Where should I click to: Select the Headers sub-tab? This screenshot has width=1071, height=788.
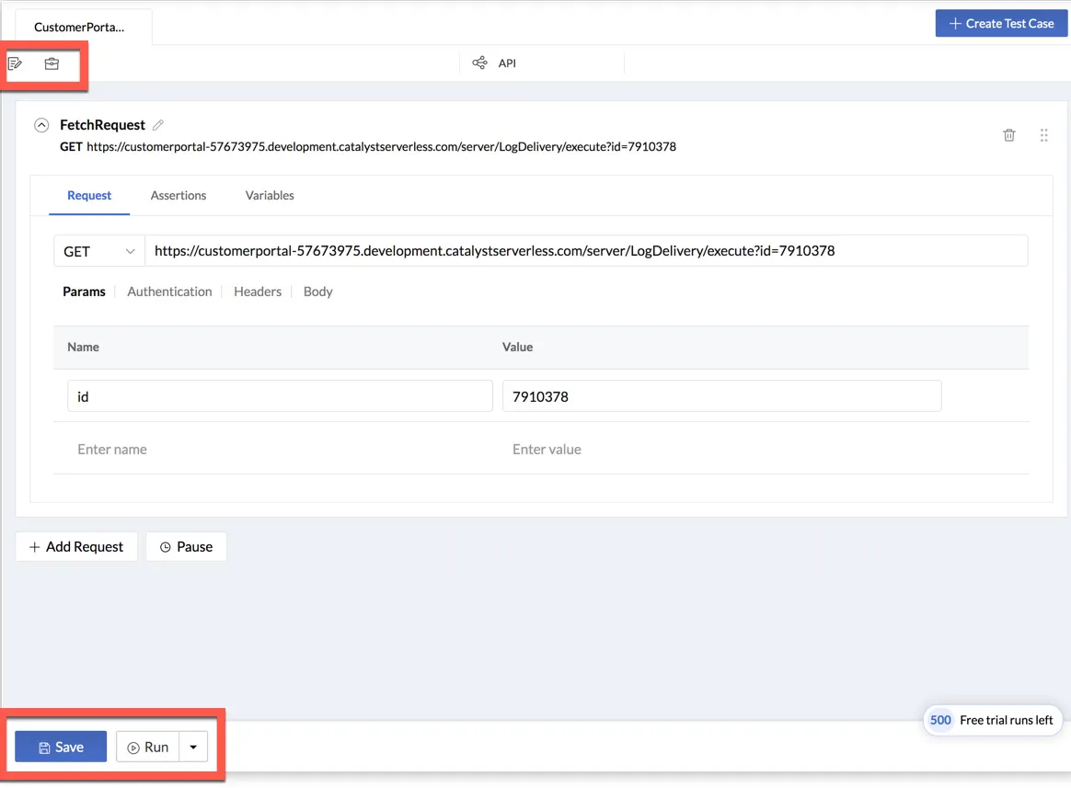tap(258, 291)
